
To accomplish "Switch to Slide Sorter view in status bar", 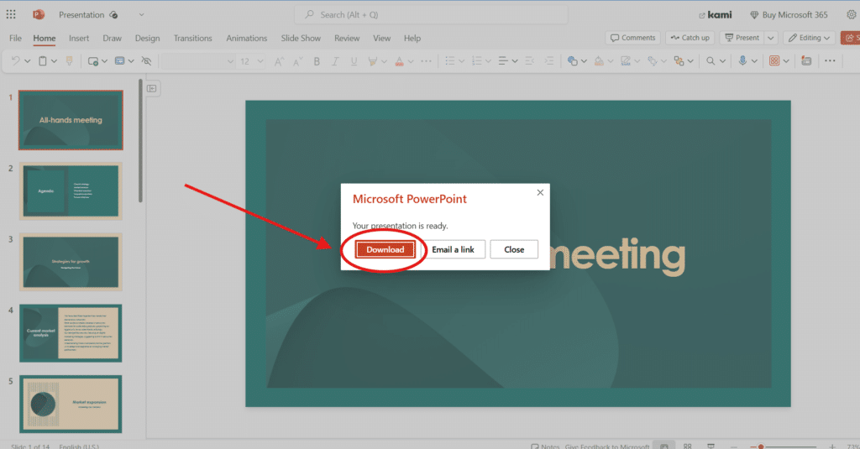I will coord(687,446).
